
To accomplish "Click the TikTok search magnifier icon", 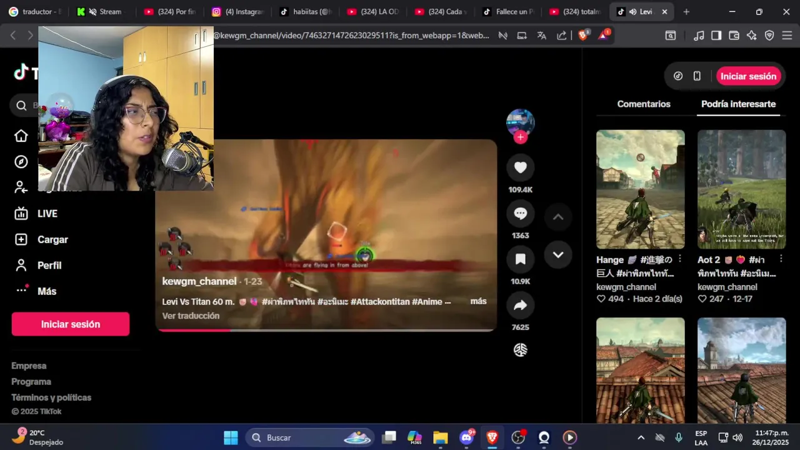I will pos(21,106).
